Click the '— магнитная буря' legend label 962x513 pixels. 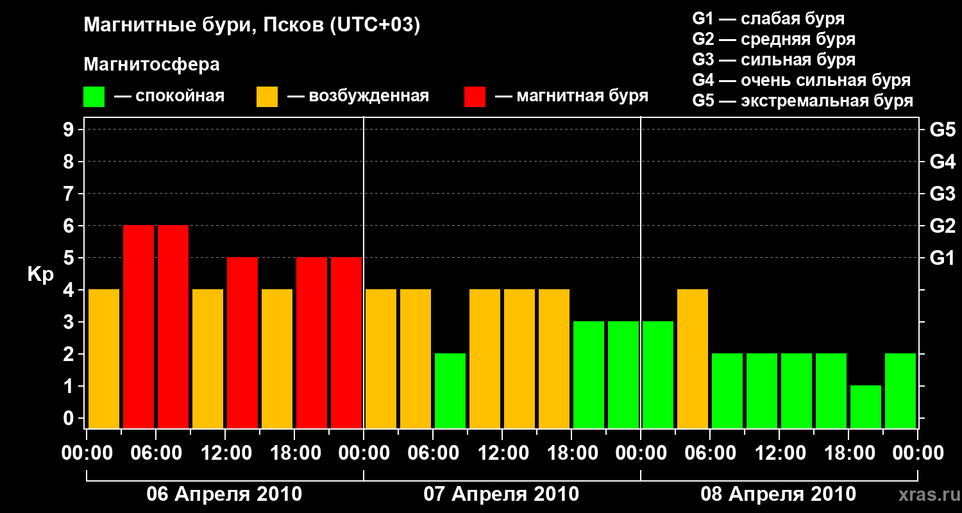[572, 97]
